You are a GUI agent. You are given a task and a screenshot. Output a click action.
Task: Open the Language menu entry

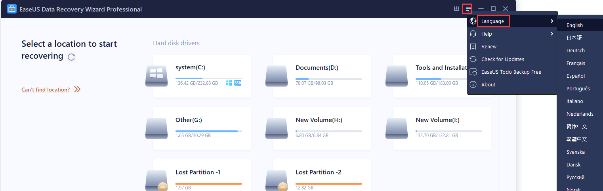tap(512, 21)
